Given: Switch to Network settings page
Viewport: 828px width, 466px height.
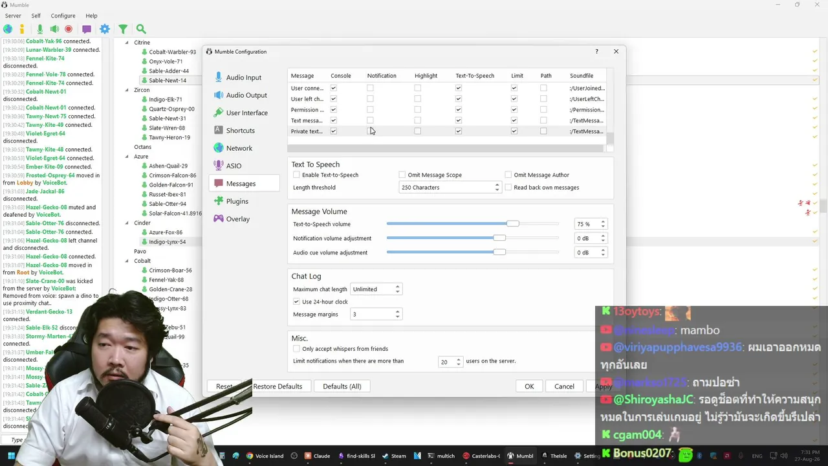Looking at the screenshot, I should coord(244,148).
